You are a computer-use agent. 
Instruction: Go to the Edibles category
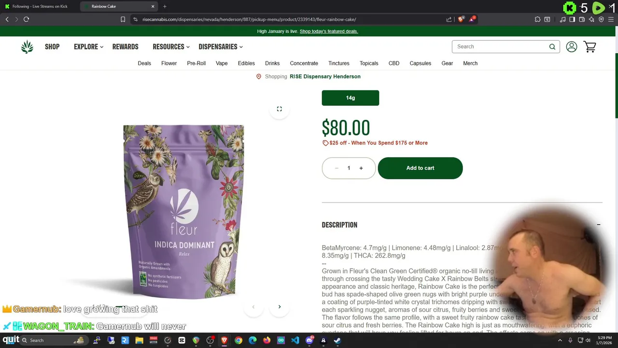pos(246,63)
